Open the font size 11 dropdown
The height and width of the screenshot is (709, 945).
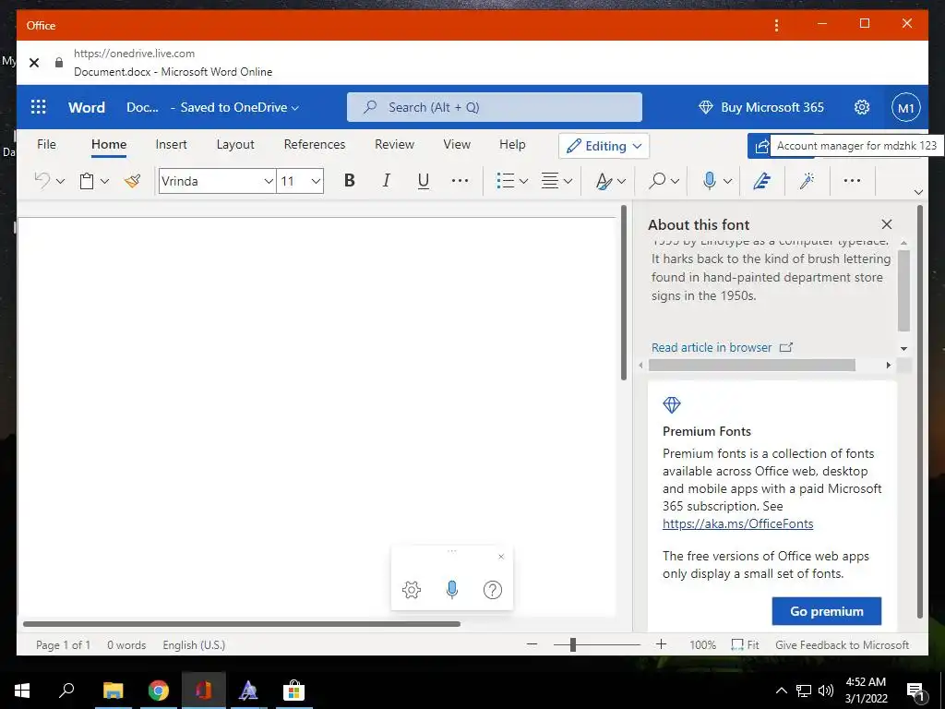point(316,182)
